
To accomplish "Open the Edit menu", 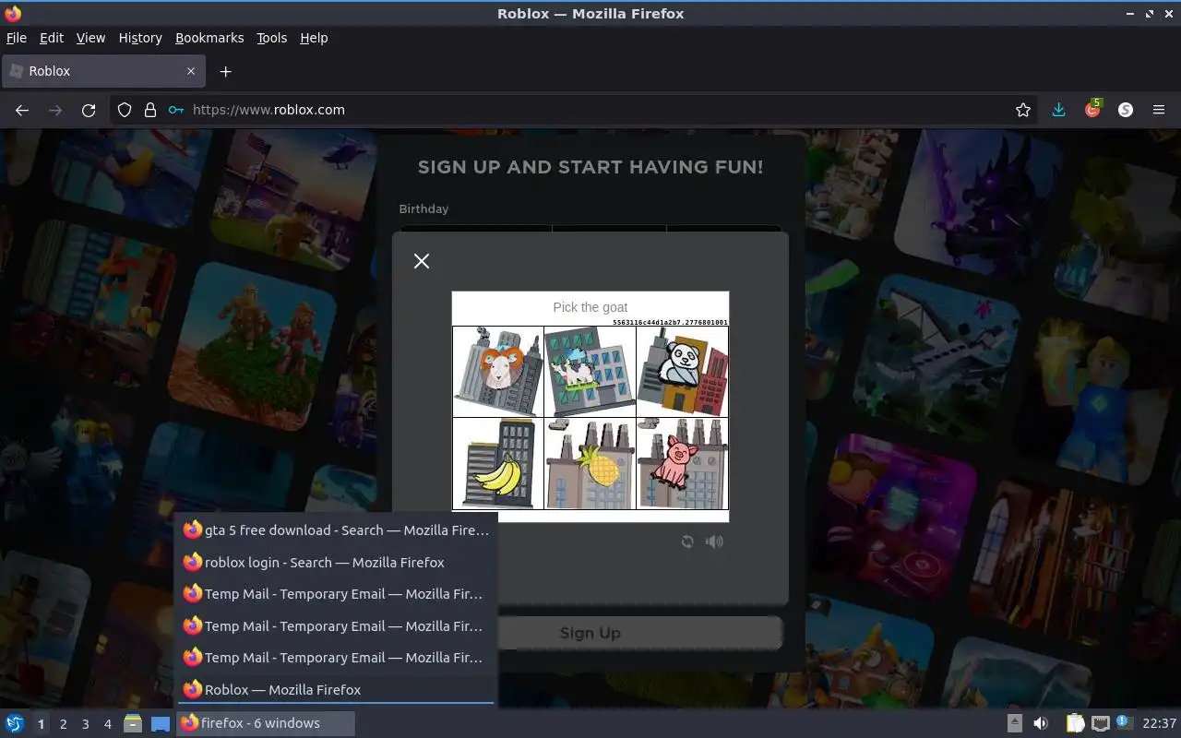I will (52, 38).
